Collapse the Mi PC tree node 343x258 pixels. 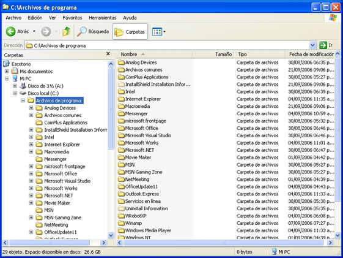coord(7,78)
